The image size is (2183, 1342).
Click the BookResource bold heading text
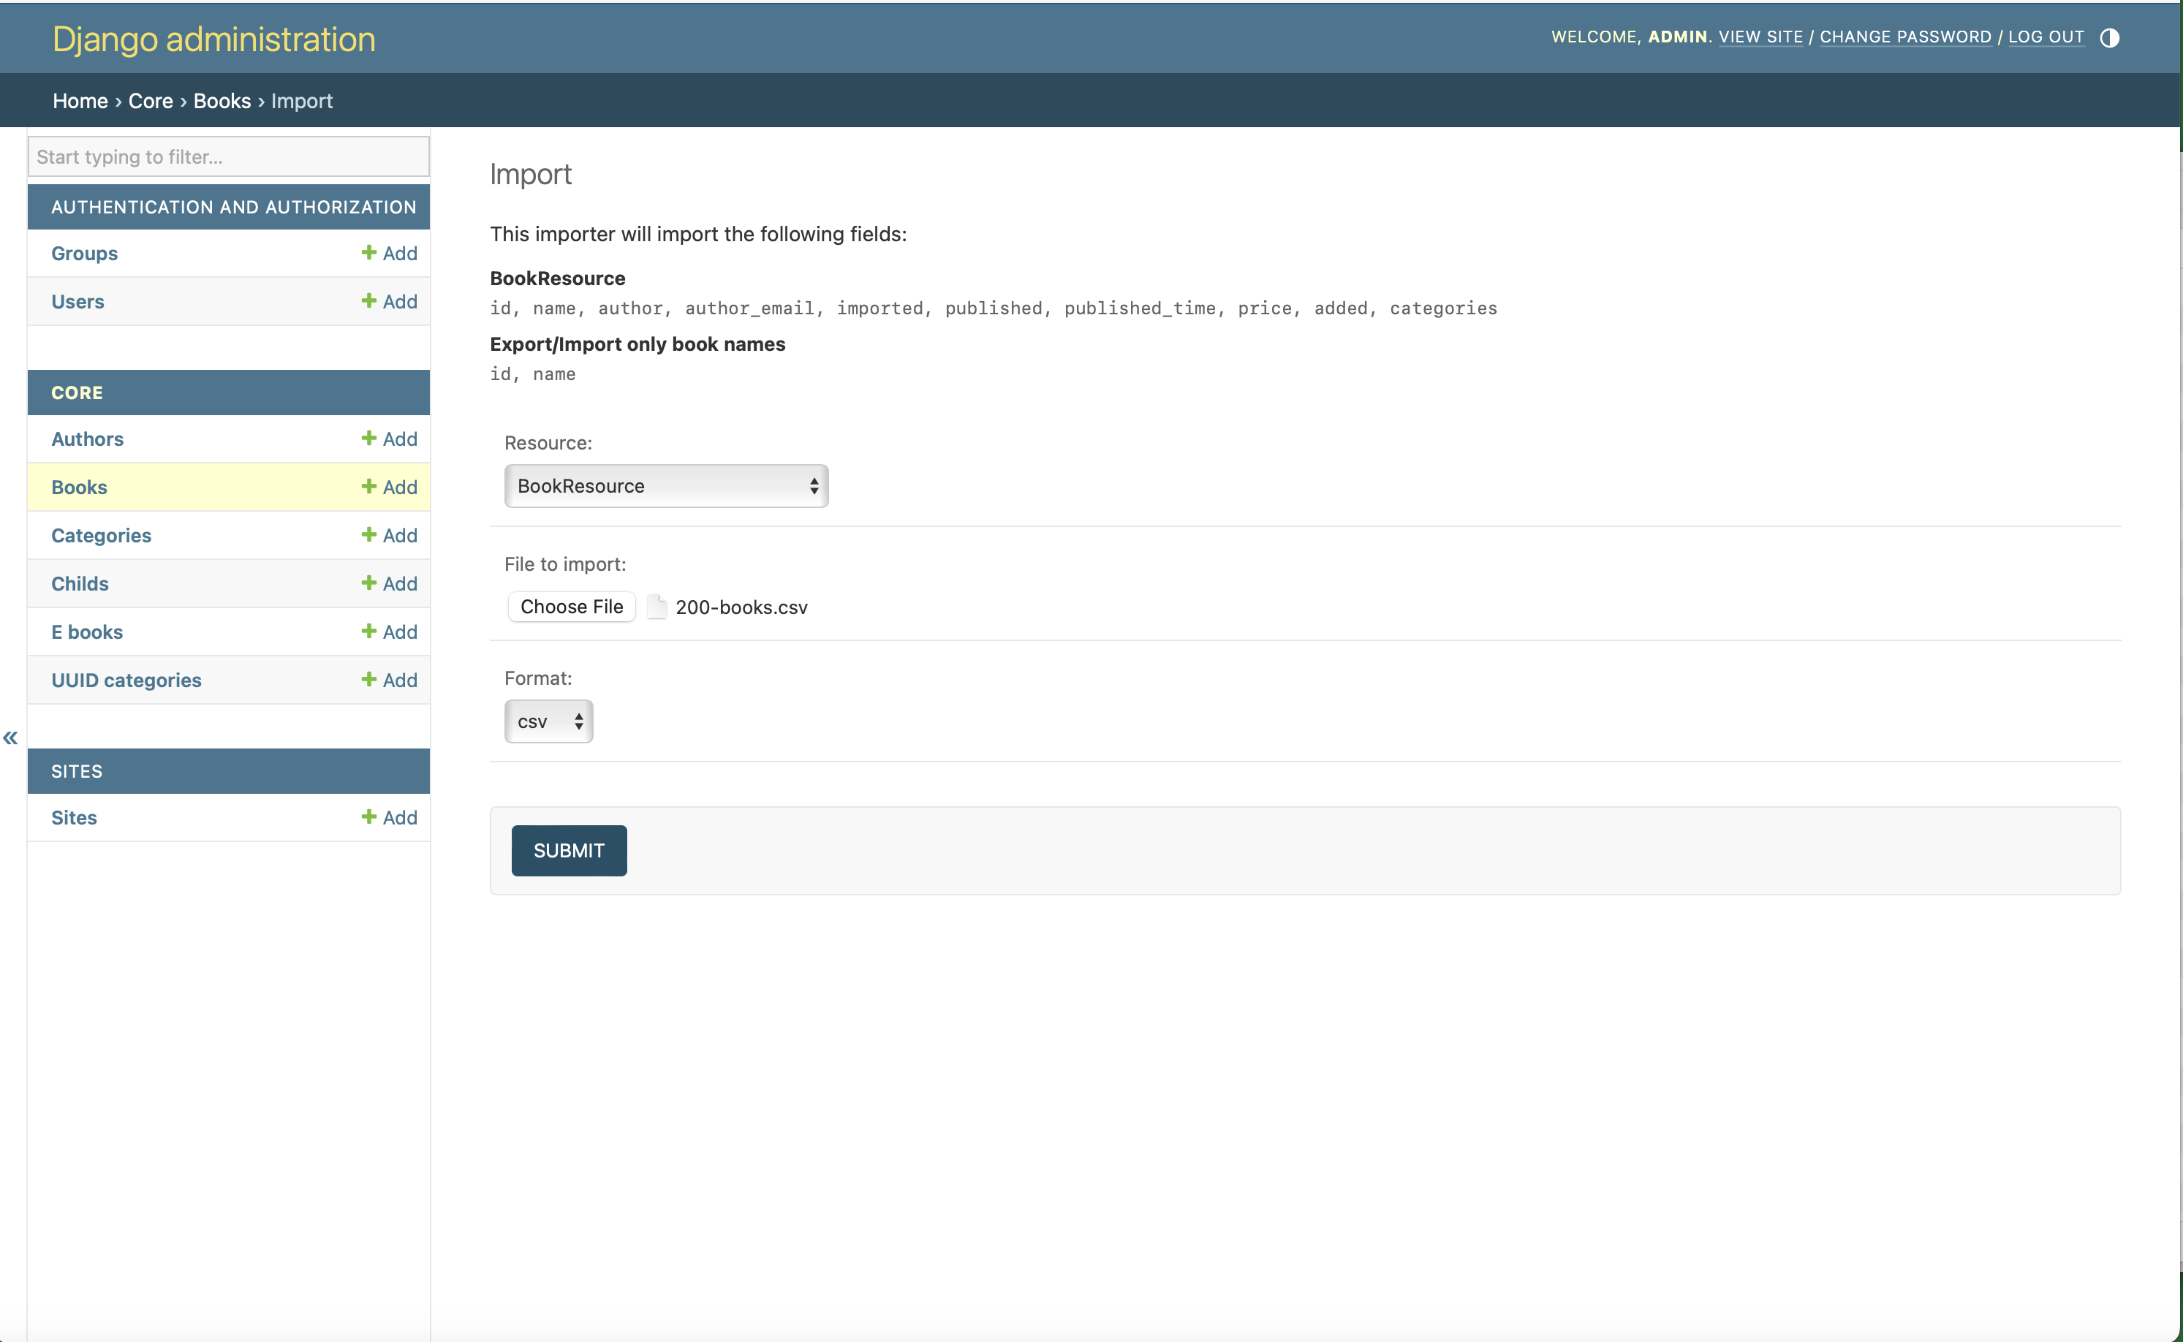558,278
